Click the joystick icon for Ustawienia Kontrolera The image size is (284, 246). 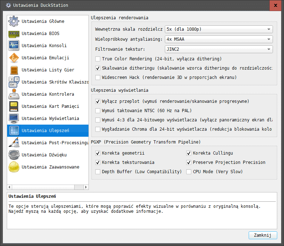pyautogui.click(x=14, y=94)
